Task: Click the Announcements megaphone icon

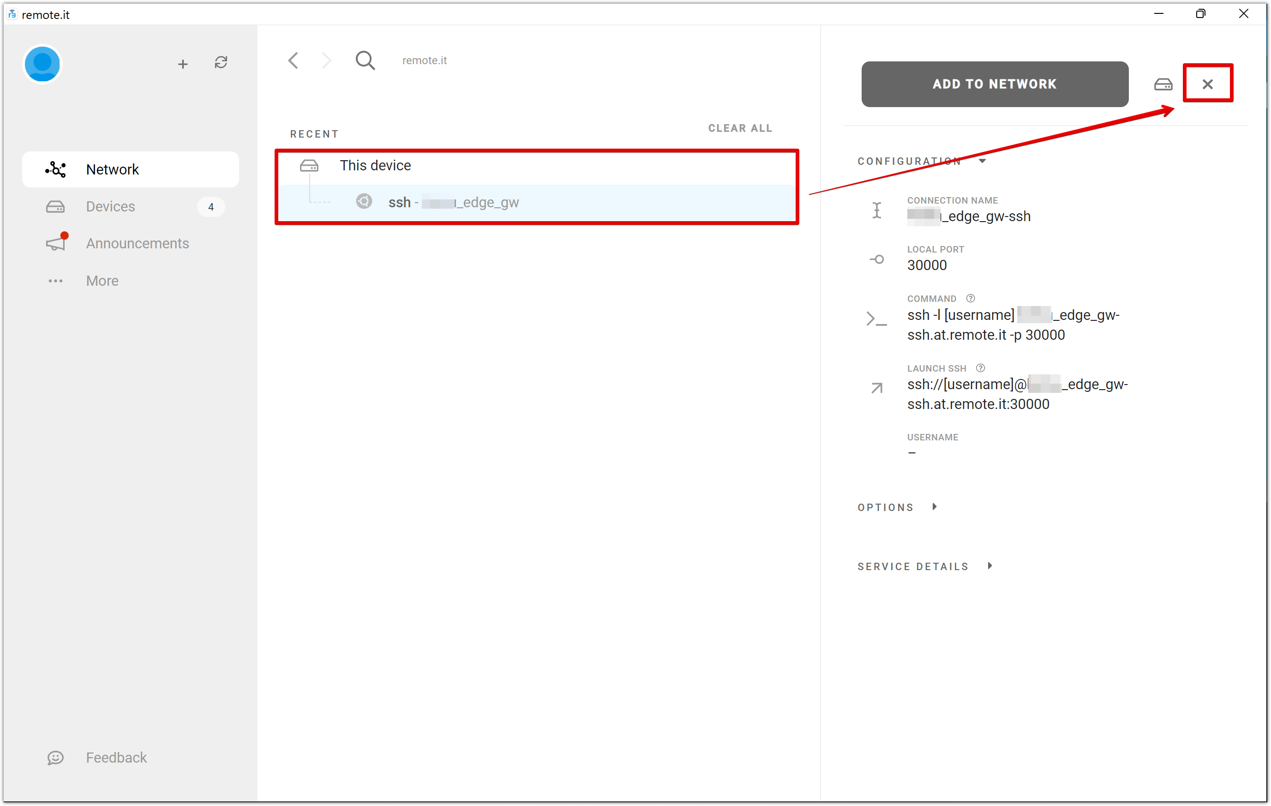Action: [x=56, y=242]
